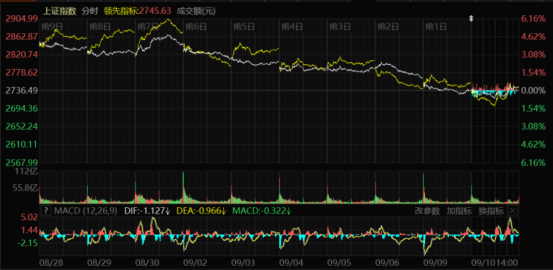Click the green MACD:-0.322 value

(262, 211)
